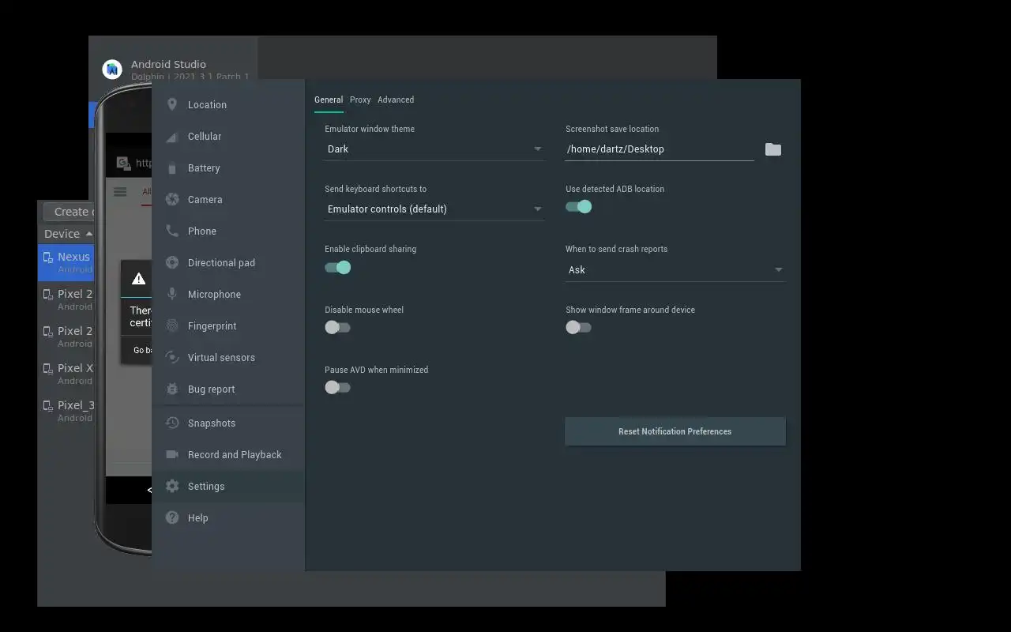Switch to the Advanced tab

click(x=396, y=100)
